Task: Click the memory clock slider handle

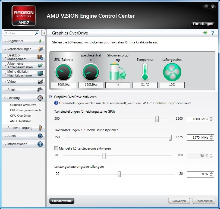Action: 170,138
